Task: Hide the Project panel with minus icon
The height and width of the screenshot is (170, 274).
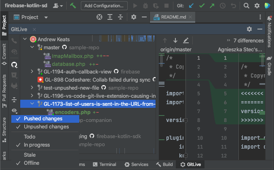Action: click(x=144, y=17)
